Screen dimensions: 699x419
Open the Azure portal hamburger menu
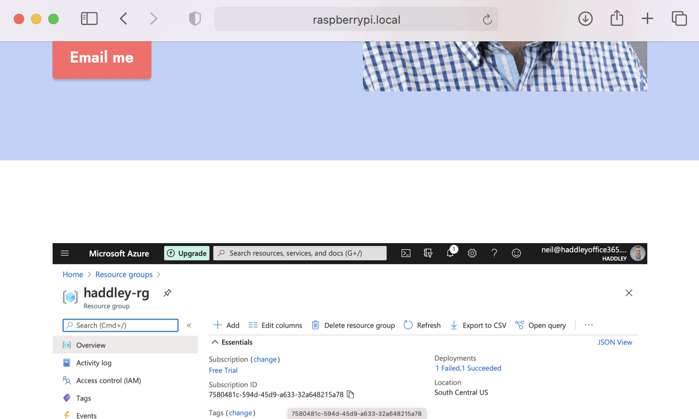[x=65, y=253]
